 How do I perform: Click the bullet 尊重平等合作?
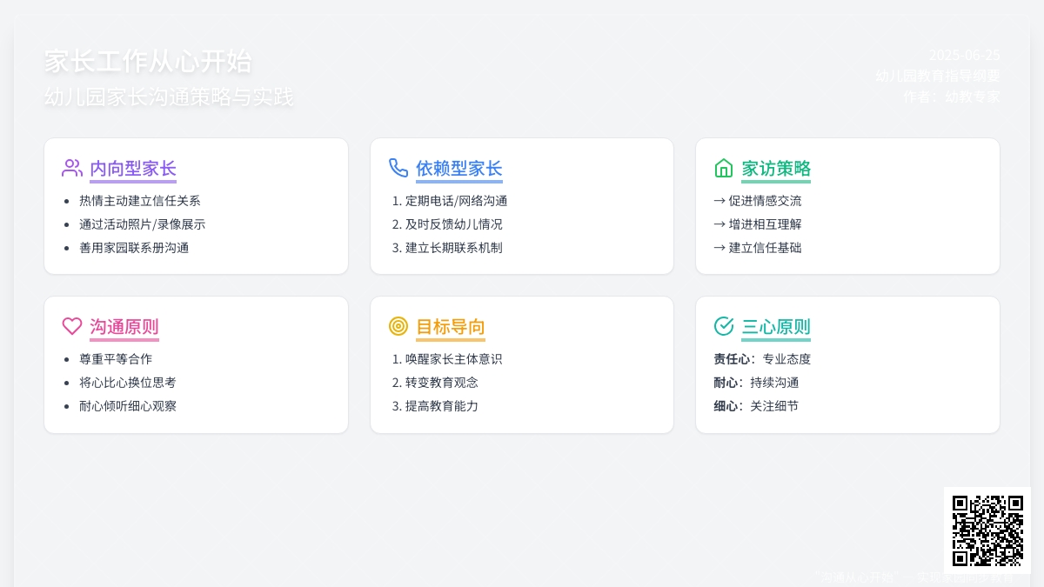tap(116, 358)
